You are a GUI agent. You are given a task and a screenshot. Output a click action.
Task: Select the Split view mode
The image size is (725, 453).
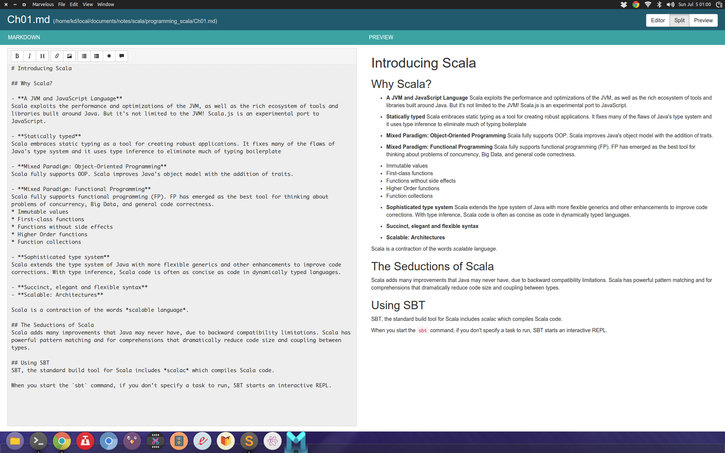pyautogui.click(x=679, y=20)
